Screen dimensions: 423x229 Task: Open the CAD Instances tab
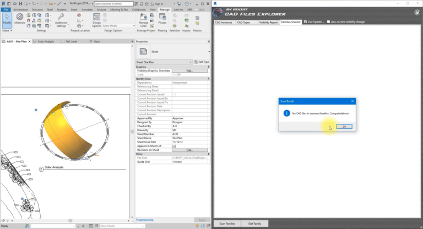point(224,23)
